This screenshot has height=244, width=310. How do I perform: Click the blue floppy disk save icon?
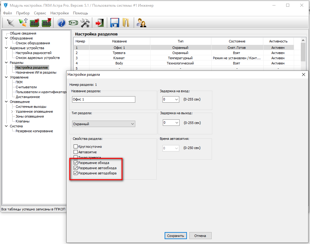tap(114, 23)
